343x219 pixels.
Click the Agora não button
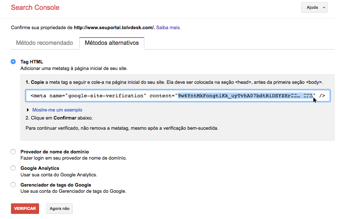tap(60, 208)
